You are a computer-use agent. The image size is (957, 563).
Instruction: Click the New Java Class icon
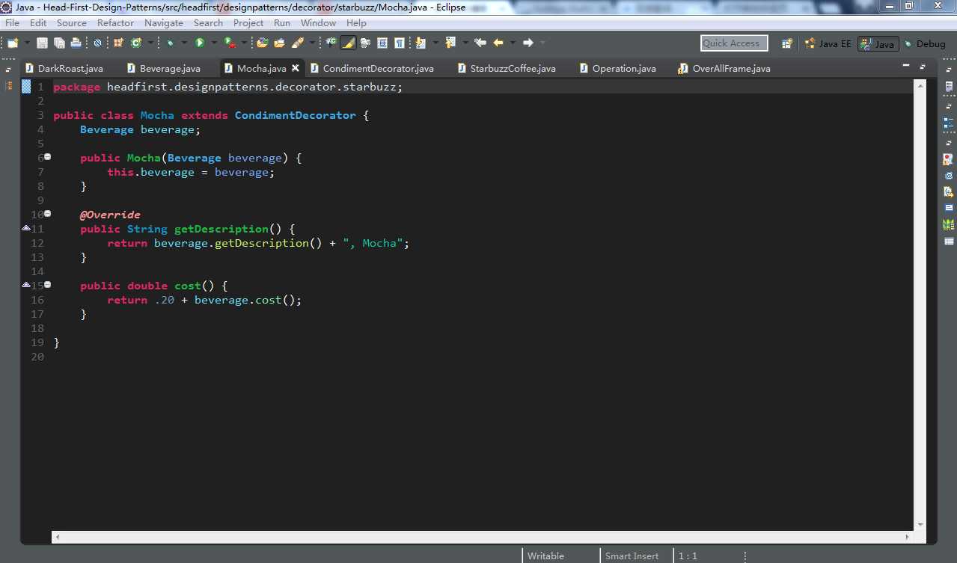(136, 43)
